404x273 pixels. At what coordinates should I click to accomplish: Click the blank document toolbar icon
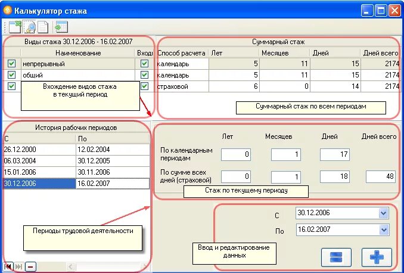(x=43, y=27)
